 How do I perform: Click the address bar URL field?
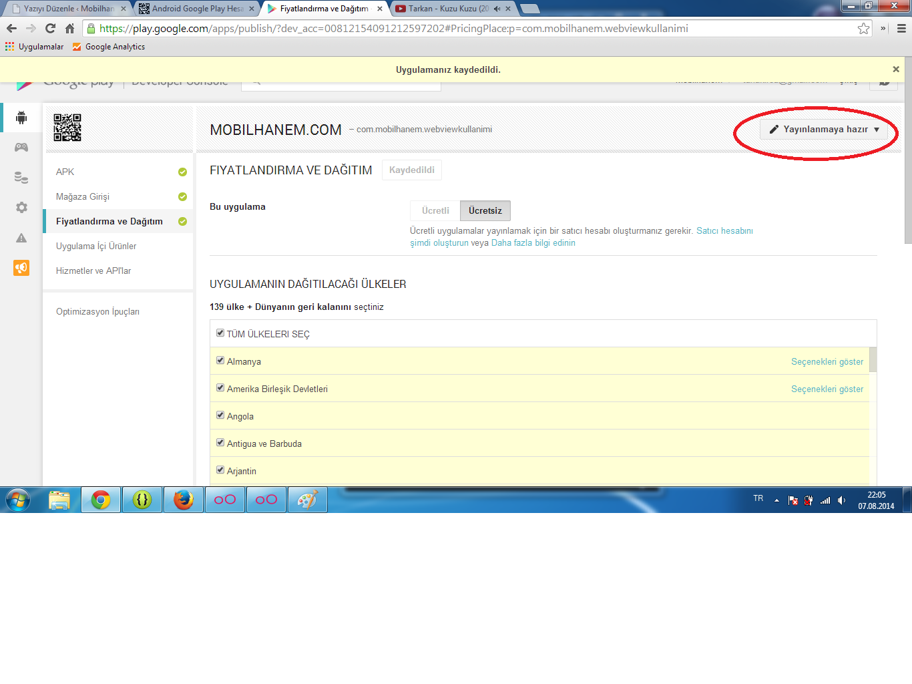477,28
